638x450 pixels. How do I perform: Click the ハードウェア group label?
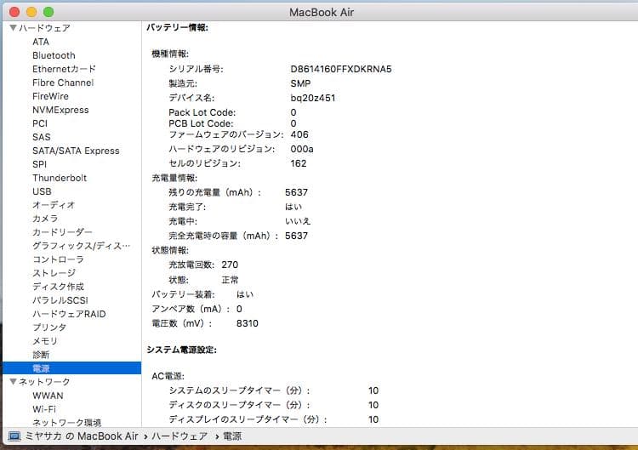45,28
